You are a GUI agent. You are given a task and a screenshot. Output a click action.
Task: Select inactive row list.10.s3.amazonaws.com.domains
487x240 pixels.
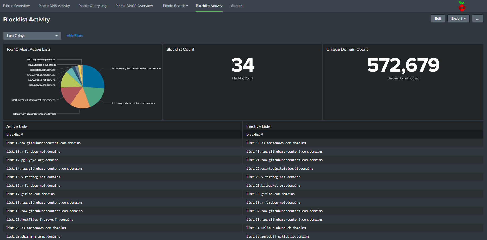click(363, 143)
